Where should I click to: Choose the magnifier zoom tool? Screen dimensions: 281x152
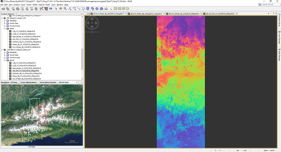65,9
